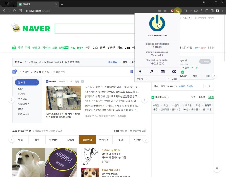This screenshot has width=226, height=177.
Task: Open uBlock dashboard gears icon
Action: [x=174, y=72]
